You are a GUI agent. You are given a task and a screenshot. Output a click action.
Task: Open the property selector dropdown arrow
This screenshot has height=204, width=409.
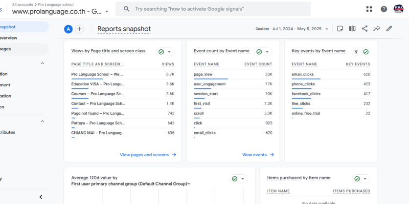107,12
